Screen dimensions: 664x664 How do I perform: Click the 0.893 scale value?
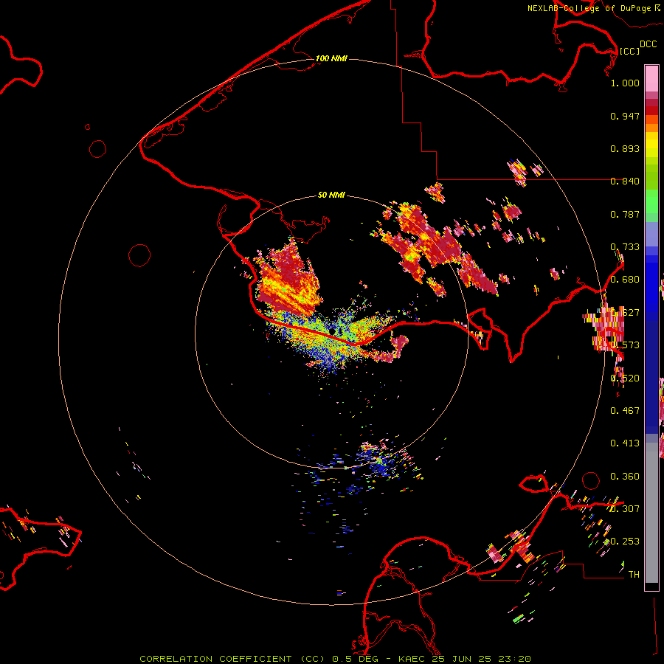625,148
